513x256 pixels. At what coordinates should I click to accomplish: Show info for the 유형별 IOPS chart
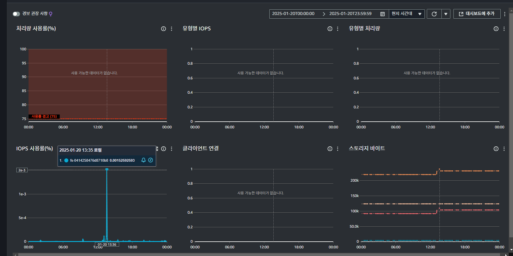[330, 29]
